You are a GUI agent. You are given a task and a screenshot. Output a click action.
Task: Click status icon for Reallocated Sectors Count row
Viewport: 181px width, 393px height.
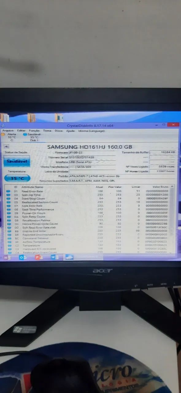coord(9,202)
